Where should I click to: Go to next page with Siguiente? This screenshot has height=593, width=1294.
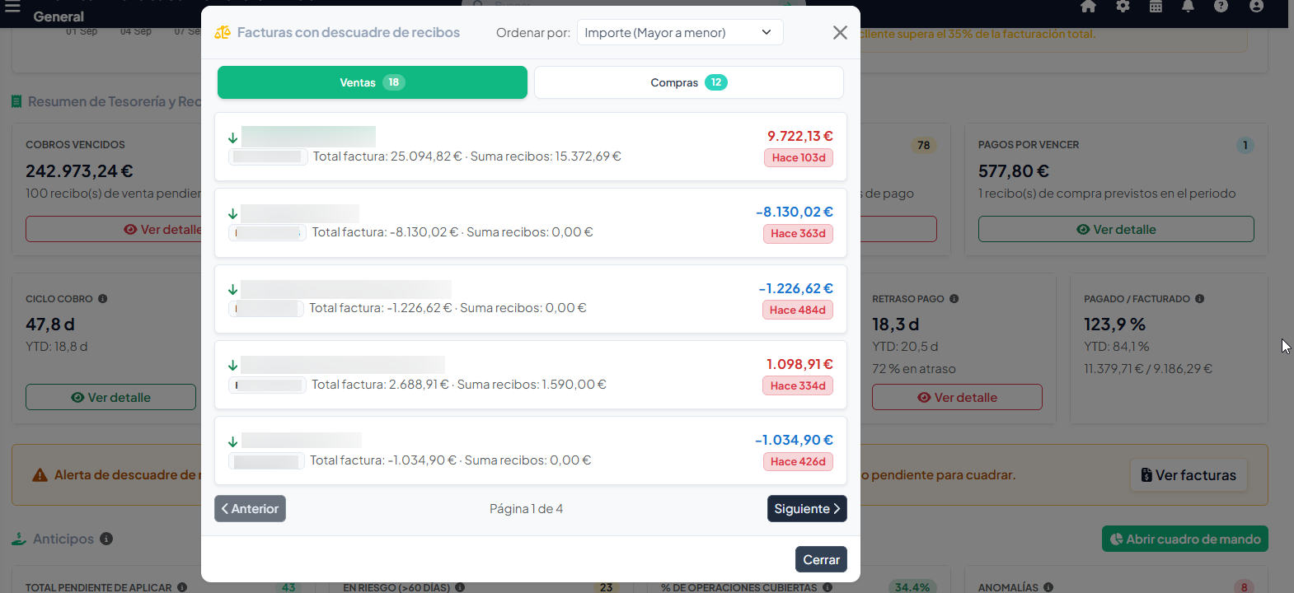pos(807,509)
